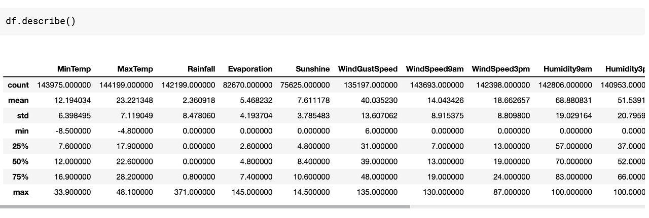Click the std row label
649x218 pixels.
[x=23, y=115]
